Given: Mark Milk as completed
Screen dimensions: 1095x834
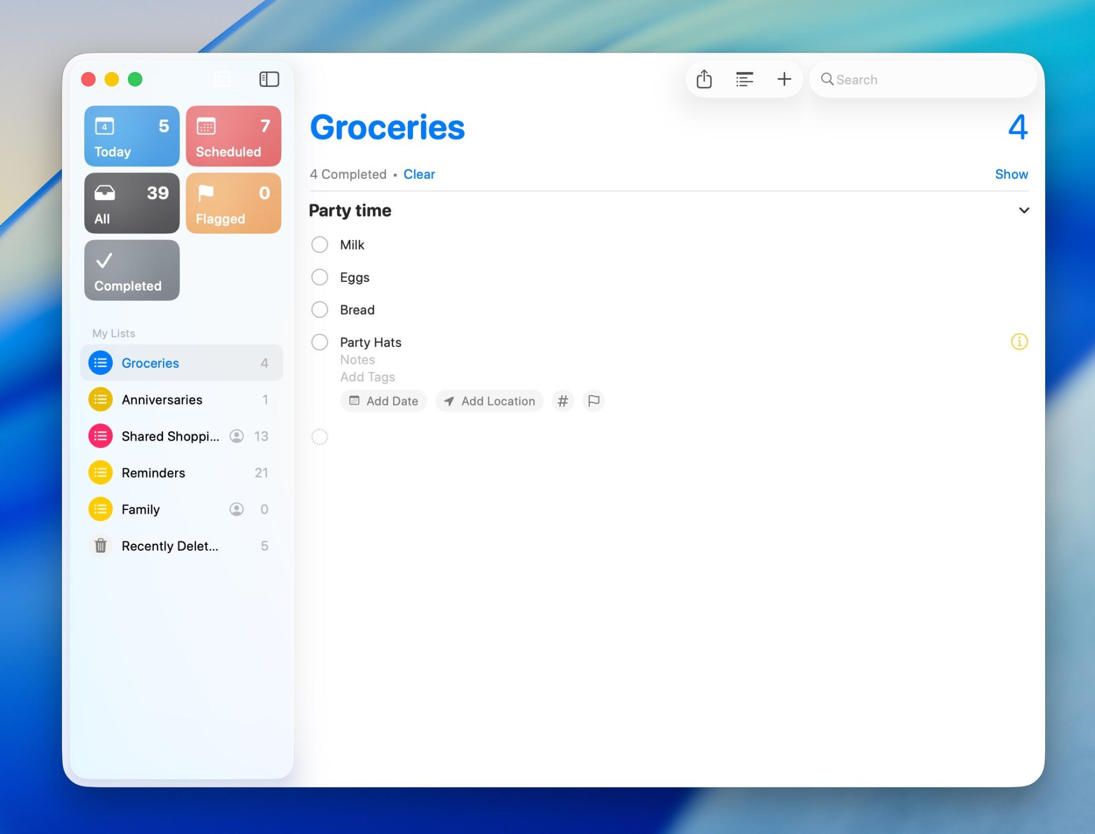Looking at the screenshot, I should [x=320, y=245].
